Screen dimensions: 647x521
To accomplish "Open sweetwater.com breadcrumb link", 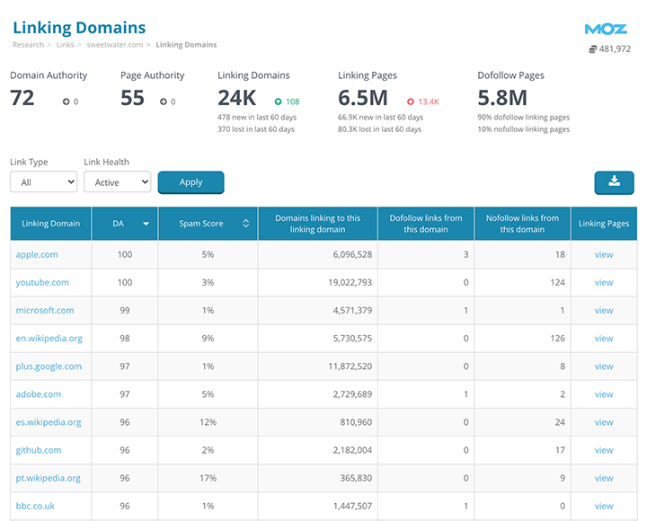I will (x=116, y=45).
